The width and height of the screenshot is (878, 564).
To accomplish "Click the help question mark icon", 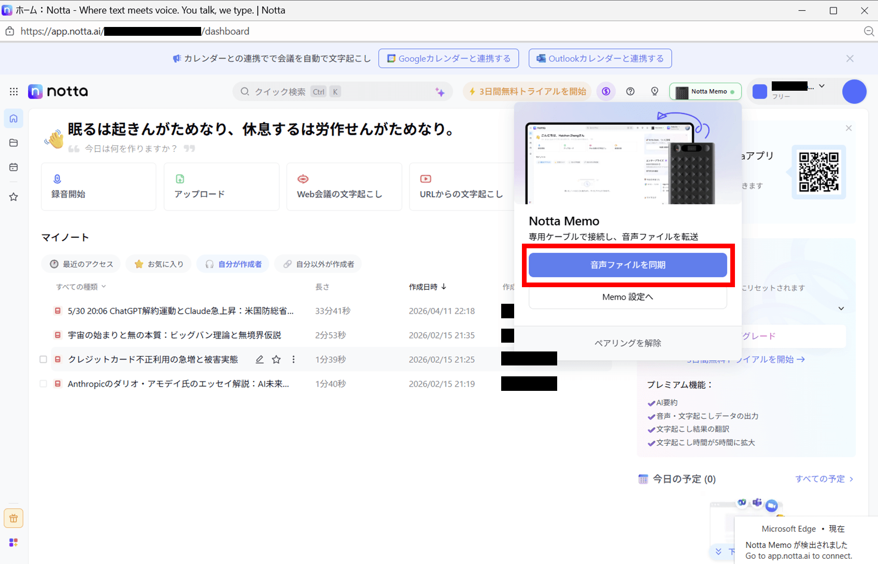I will (x=630, y=92).
